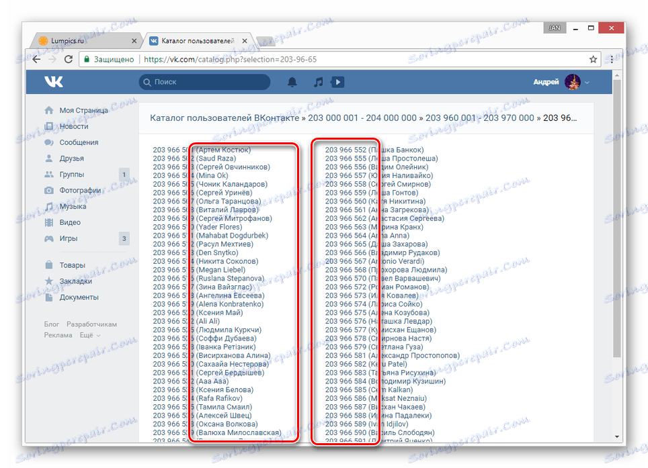
Task: Open user Василь Слободян
Action: click(x=380, y=432)
